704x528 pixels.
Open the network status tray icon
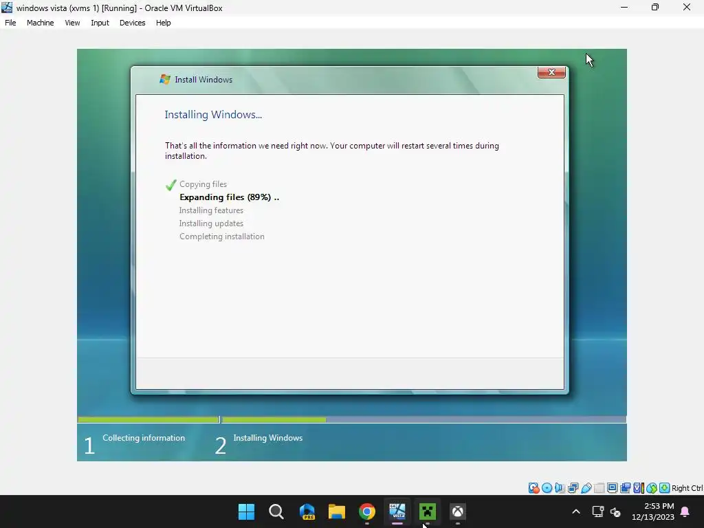click(597, 511)
